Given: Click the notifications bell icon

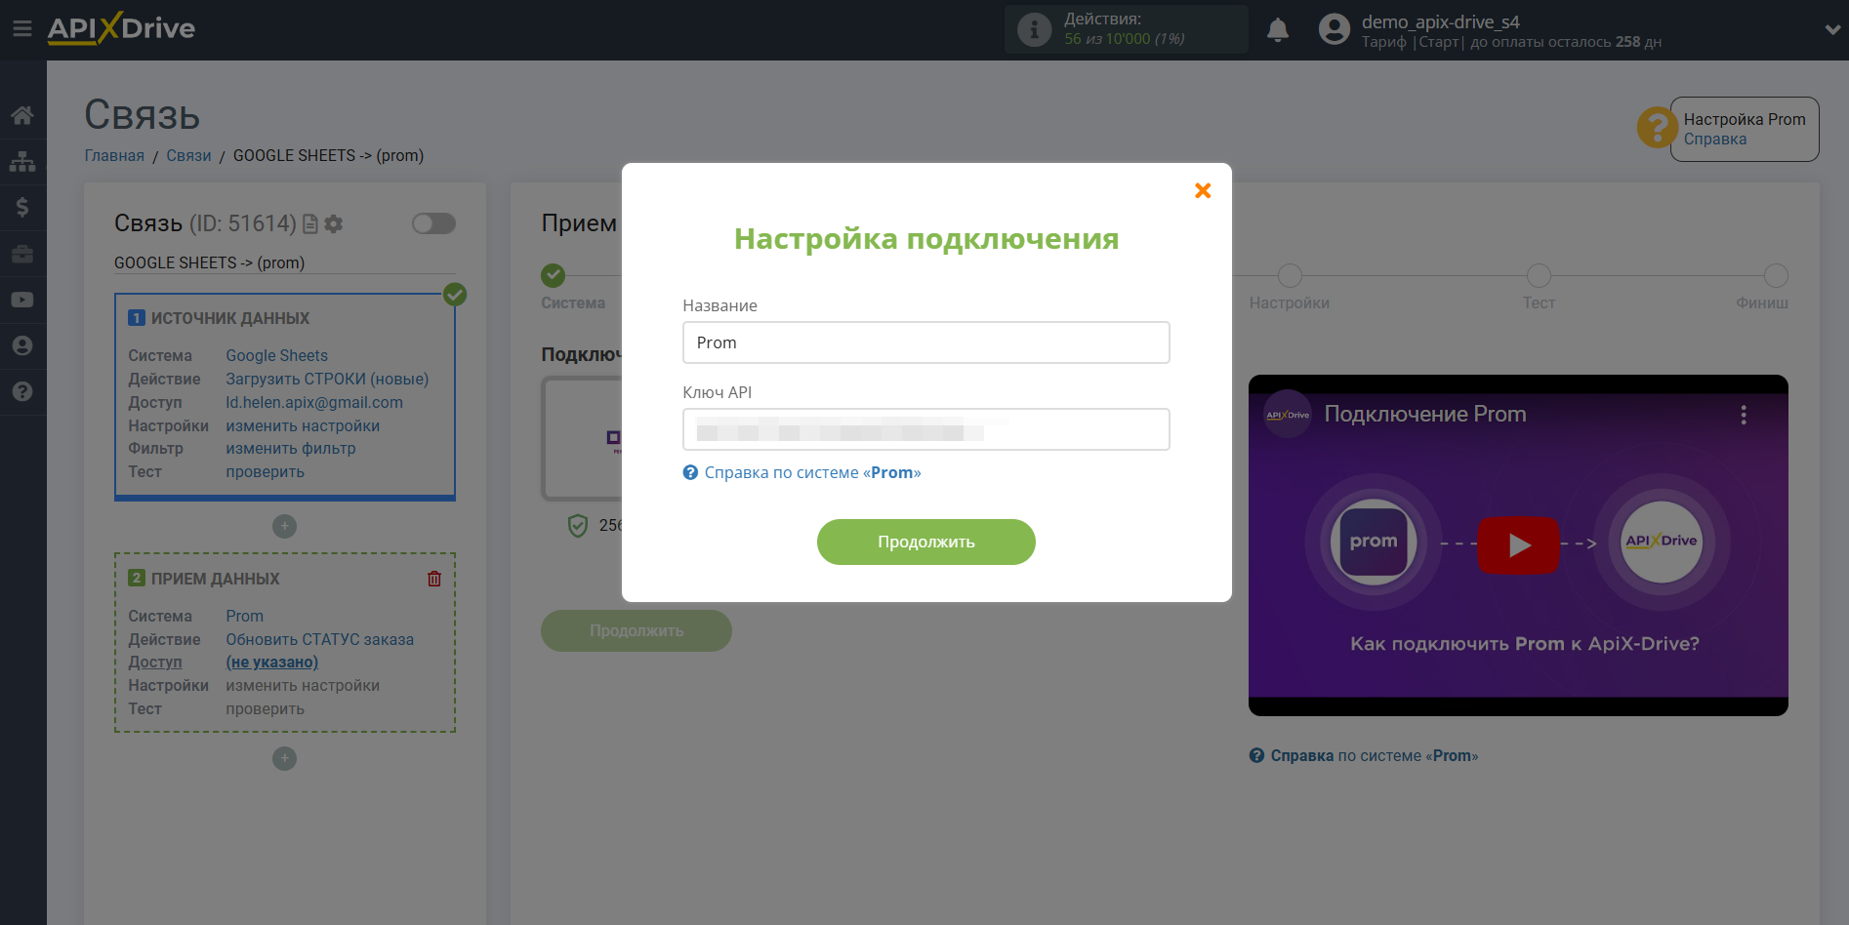Looking at the screenshot, I should [1278, 30].
